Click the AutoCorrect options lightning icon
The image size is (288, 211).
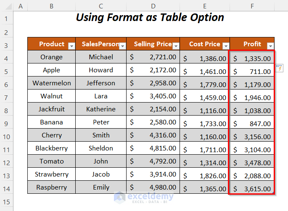coord(279,68)
